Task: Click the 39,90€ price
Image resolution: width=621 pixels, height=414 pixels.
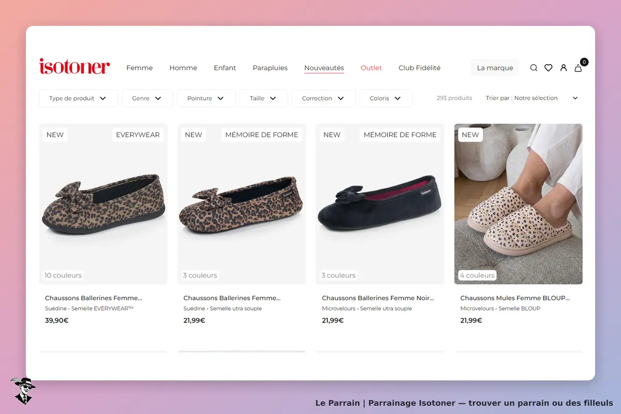Action: pyautogui.click(x=57, y=320)
